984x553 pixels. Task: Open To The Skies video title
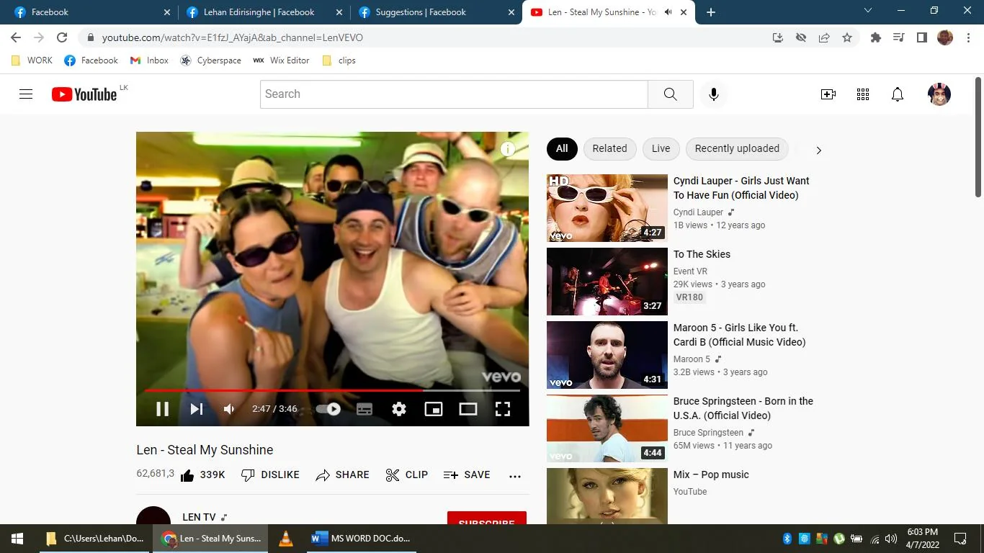pyautogui.click(x=702, y=254)
